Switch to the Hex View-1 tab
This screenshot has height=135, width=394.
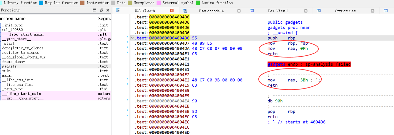click(278, 11)
